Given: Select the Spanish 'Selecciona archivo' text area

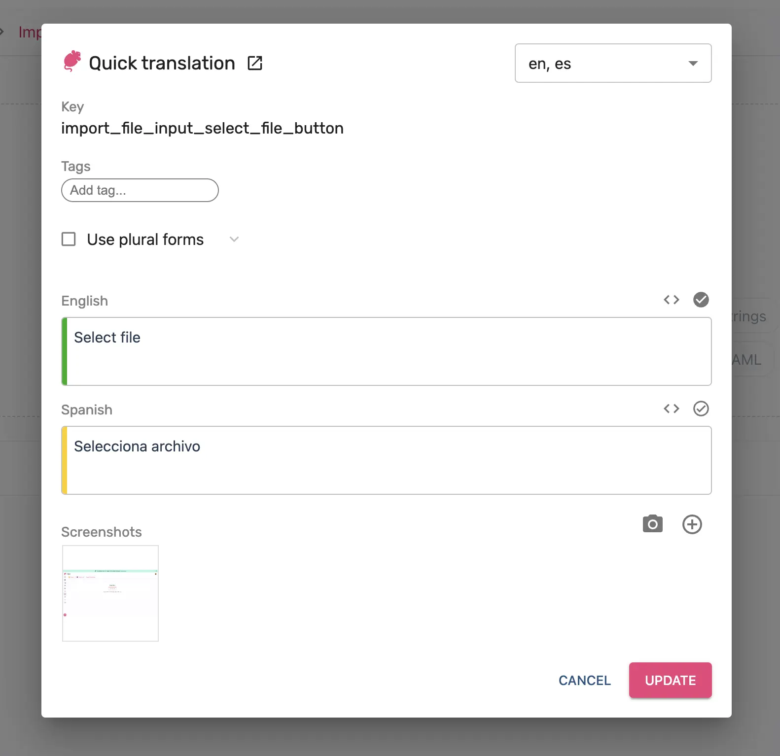Looking at the screenshot, I should tap(386, 460).
